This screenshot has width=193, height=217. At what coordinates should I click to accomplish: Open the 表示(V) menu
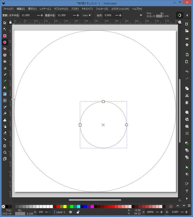[x=32, y=9]
